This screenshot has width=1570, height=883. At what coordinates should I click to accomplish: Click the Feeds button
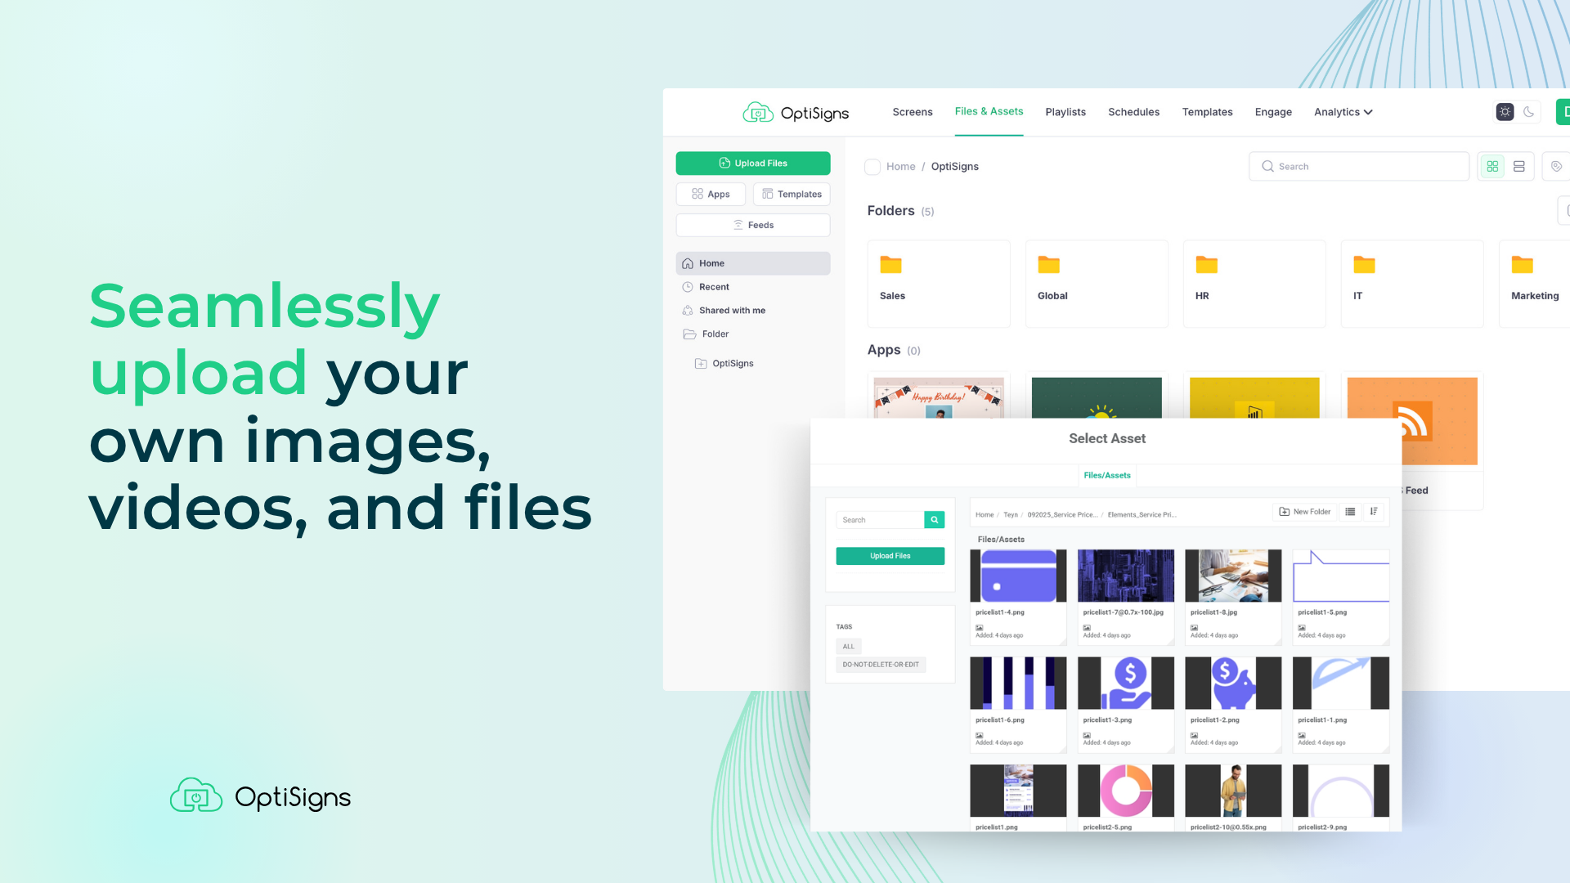click(x=752, y=225)
